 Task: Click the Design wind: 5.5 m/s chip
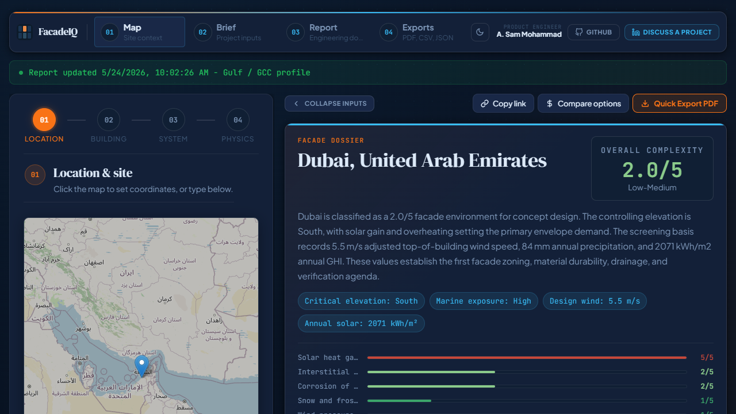[595, 301]
